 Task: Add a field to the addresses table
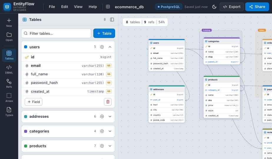point(102,117)
